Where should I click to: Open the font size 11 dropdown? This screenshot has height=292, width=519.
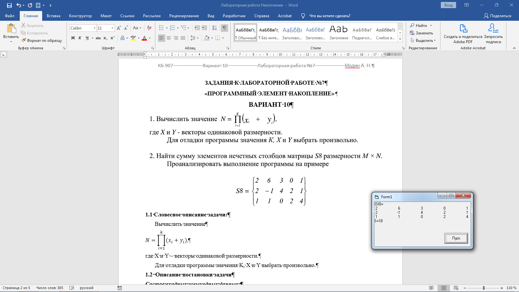pyautogui.click(x=113, y=28)
